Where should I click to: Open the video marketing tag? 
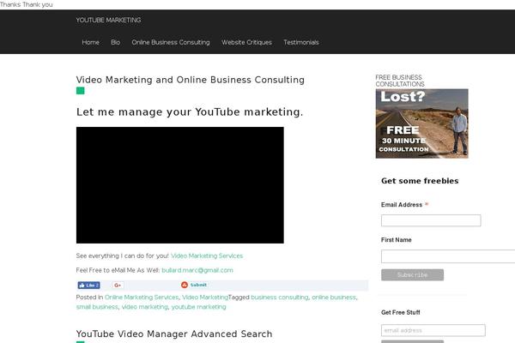click(145, 307)
